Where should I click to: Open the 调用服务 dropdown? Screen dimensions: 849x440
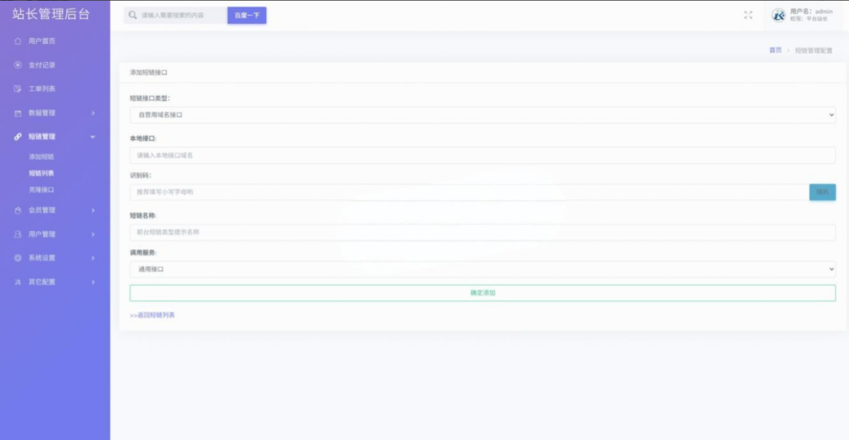click(x=482, y=269)
